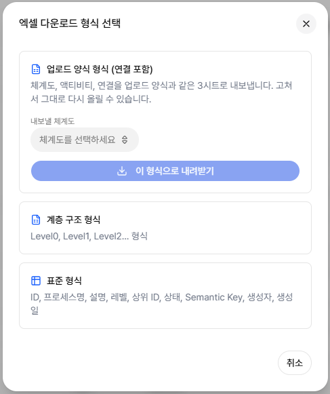Screen dimensions: 330x394
Task: Open the 체계도를 선택하세요 dropdown
Action: coord(85,140)
